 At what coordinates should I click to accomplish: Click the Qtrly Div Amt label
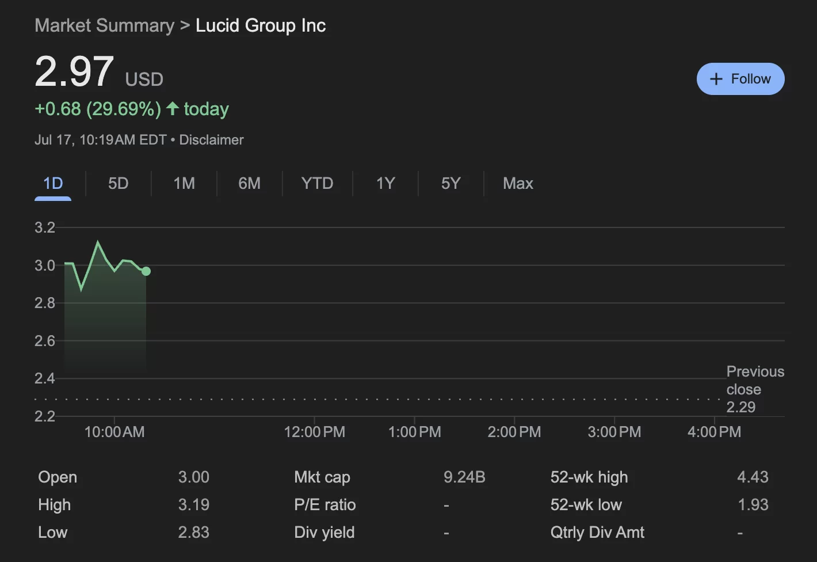pos(597,532)
